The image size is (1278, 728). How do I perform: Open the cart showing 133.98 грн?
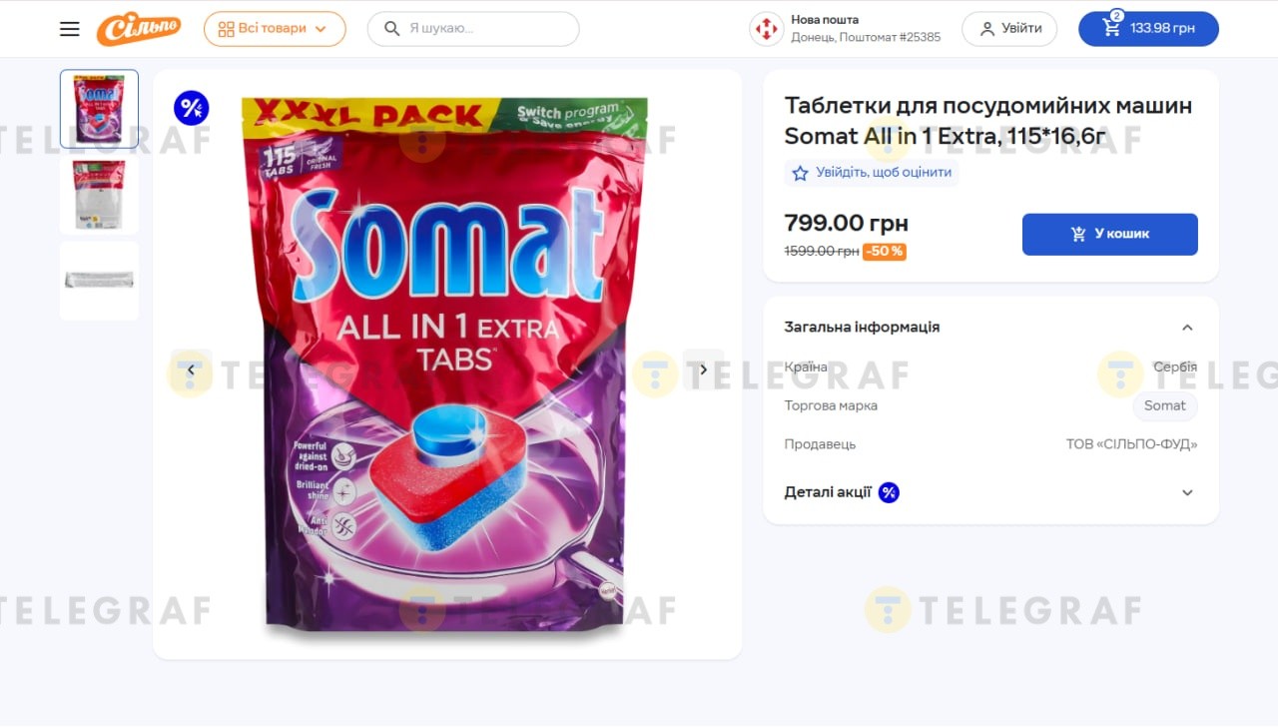pyautogui.click(x=1148, y=29)
